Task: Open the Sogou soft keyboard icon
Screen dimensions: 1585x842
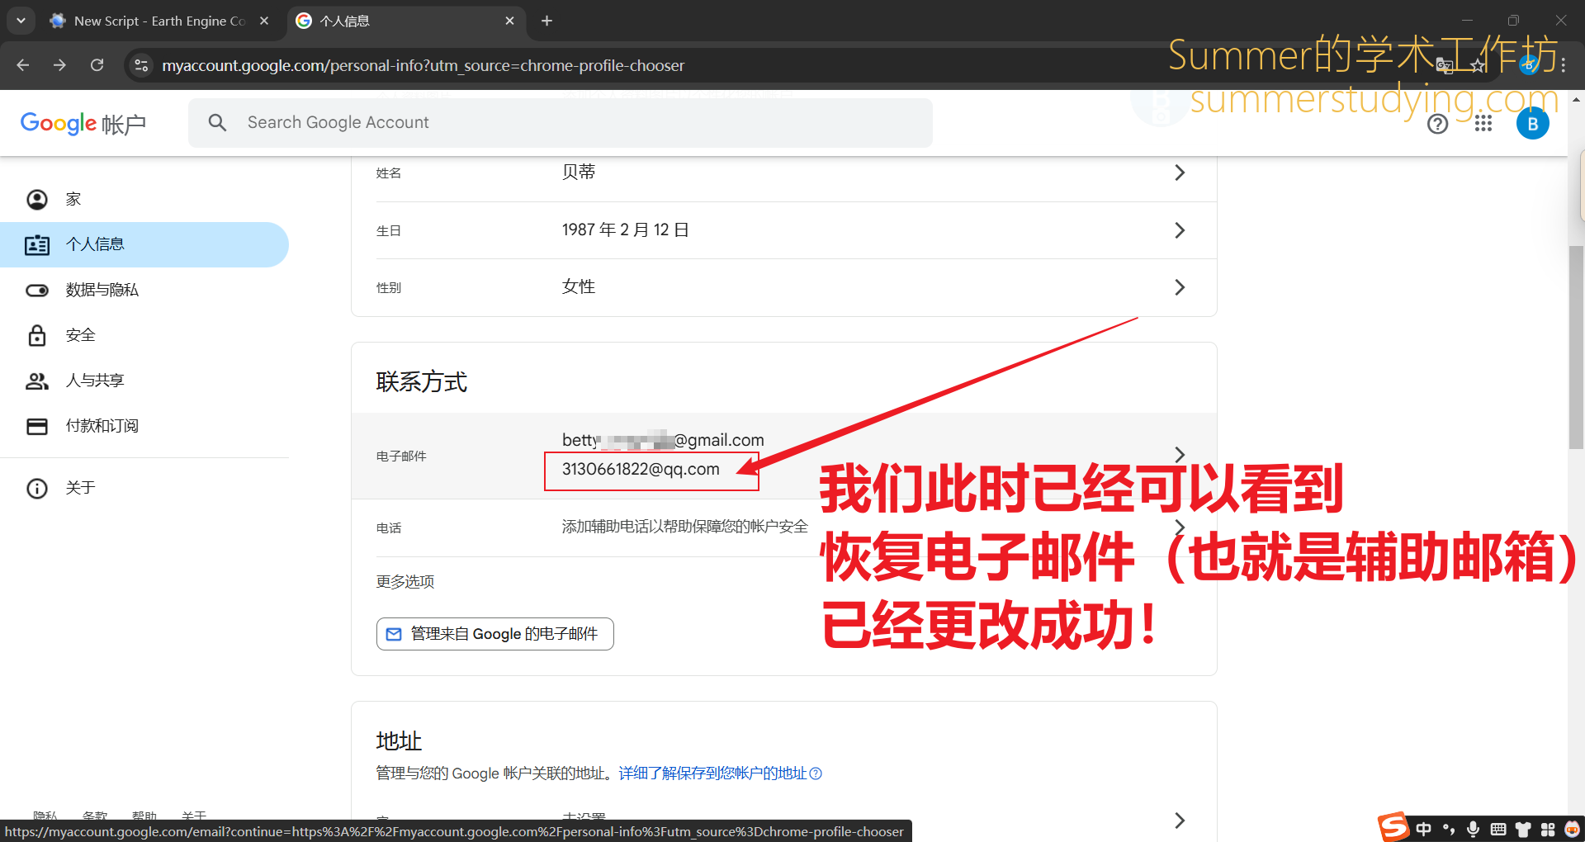Action: (x=1498, y=829)
